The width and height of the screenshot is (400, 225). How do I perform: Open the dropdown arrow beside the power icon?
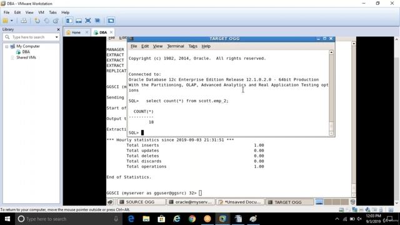click(11, 21)
